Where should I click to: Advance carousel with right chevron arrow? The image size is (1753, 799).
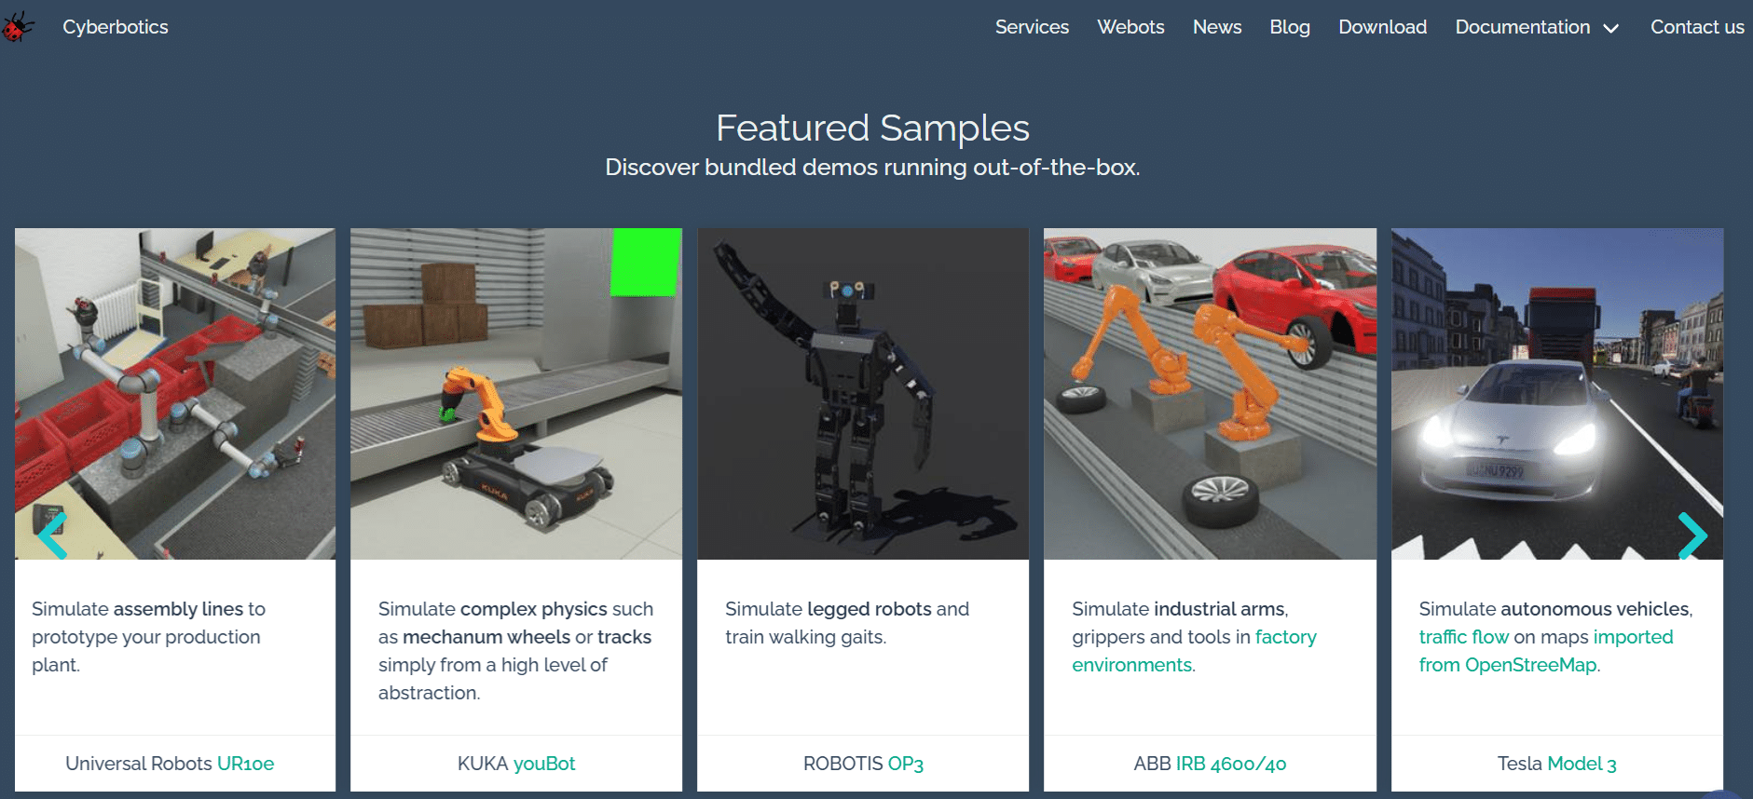[x=1692, y=535]
